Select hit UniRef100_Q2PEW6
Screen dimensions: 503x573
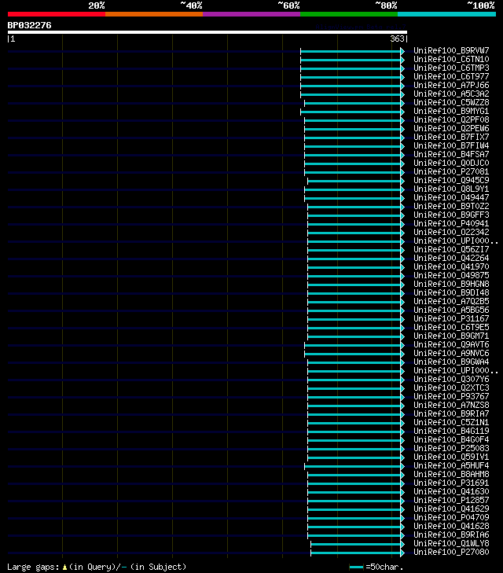tap(451, 128)
